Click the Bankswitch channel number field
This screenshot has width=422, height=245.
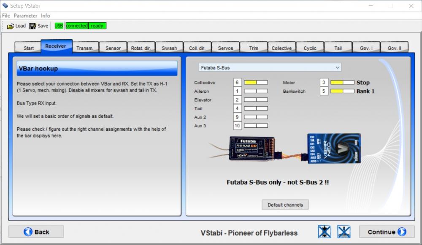click(x=324, y=91)
